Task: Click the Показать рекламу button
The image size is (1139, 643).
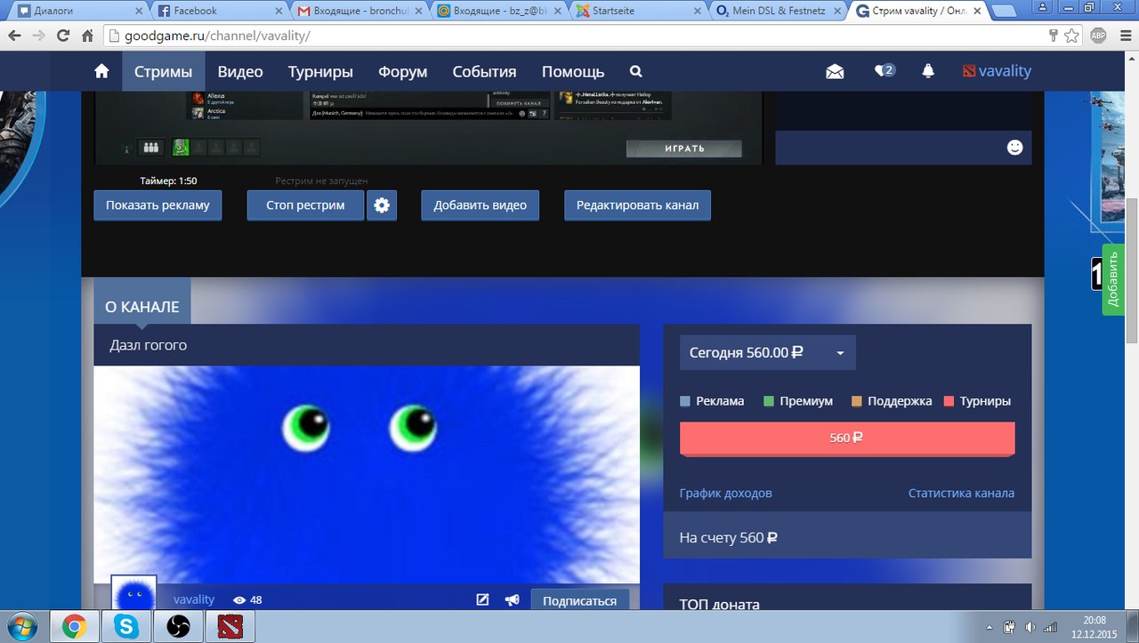Action: [x=158, y=205]
